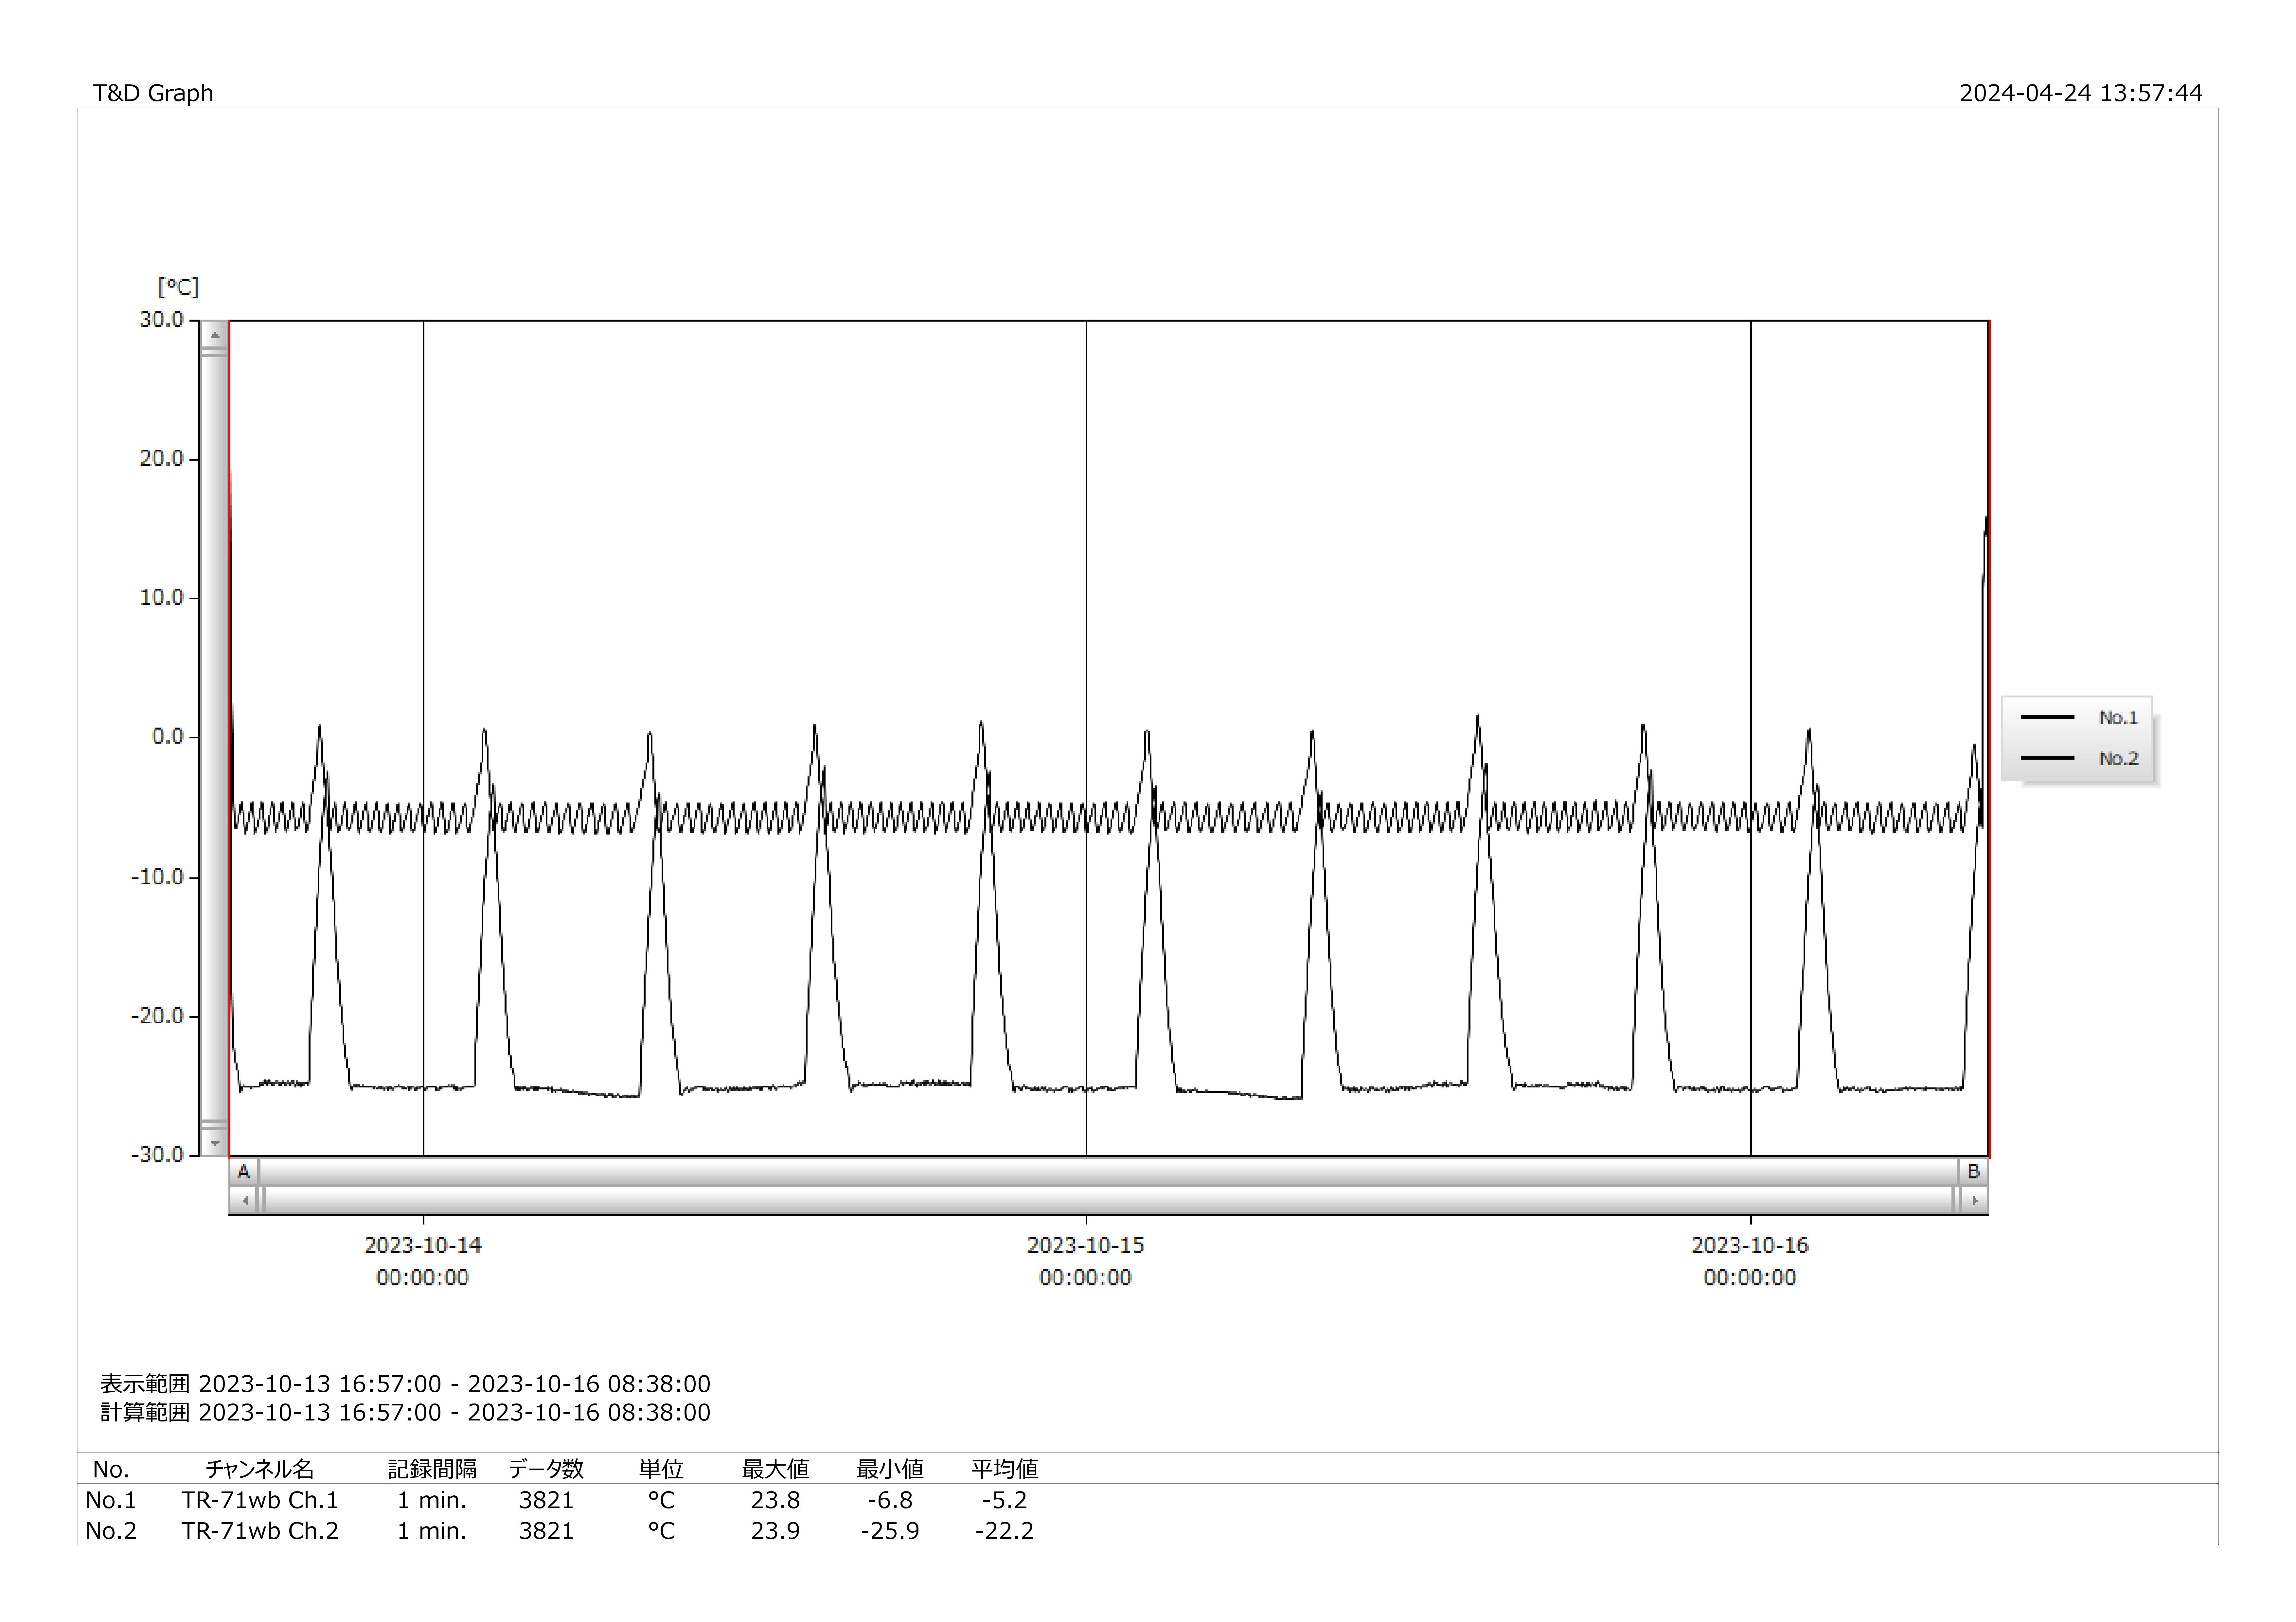Click the 20.0 axis label
This screenshot has width=2296, height=1622.
tap(162, 458)
